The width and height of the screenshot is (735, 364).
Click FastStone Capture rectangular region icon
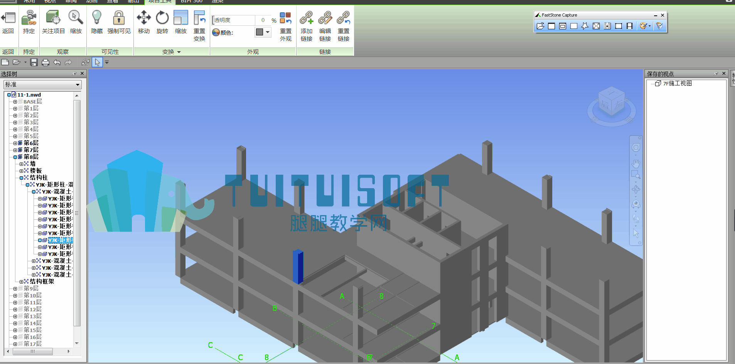pos(574,26)
